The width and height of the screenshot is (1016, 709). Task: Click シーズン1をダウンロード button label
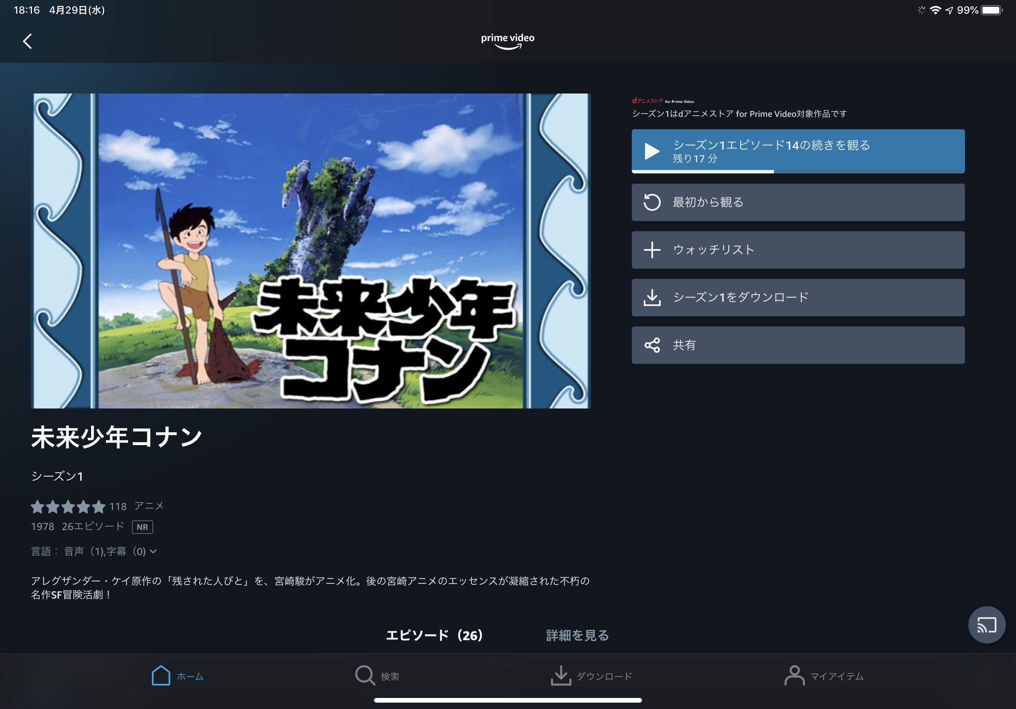click(741, 298)
